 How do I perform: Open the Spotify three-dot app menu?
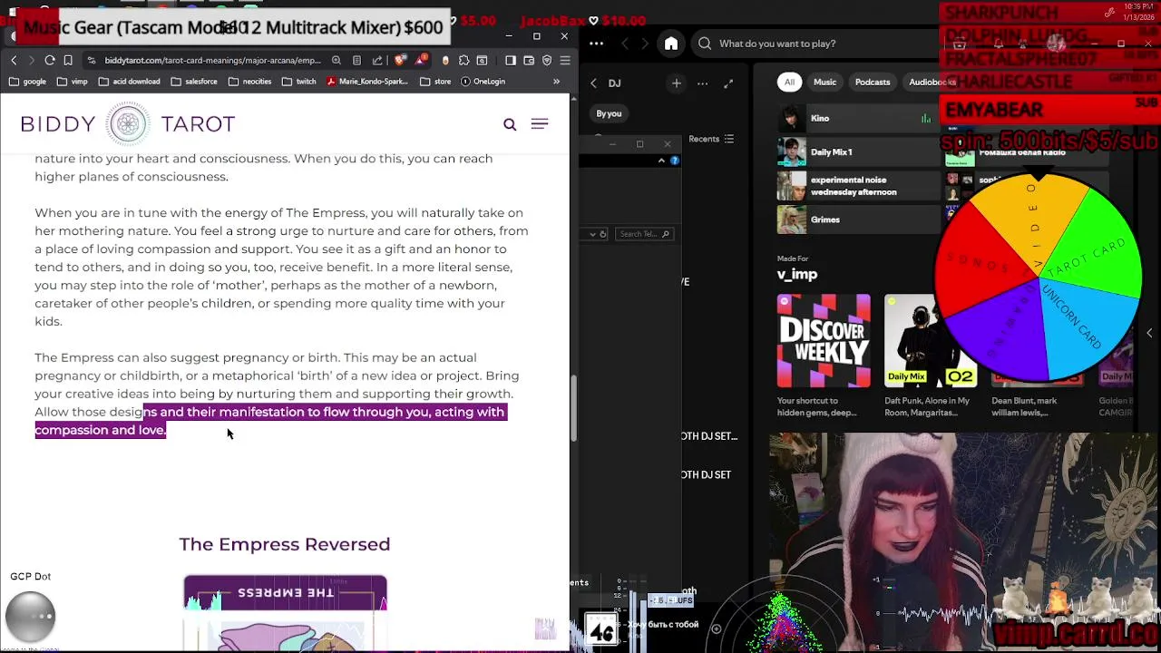[x=596, y=44]
